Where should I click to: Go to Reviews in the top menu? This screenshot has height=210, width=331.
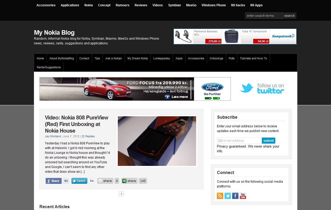(x=141, y=5)
